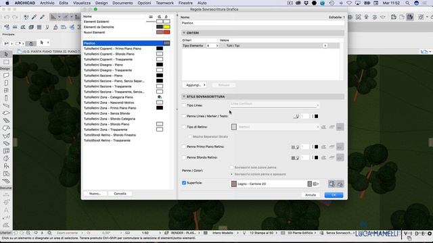The image size is (433, 243).
Task: Click the first icon button at right of Superficie row
Action: tap(332, 184)
